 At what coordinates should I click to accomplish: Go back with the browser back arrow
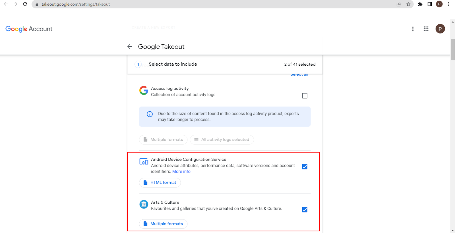(6, 4)
